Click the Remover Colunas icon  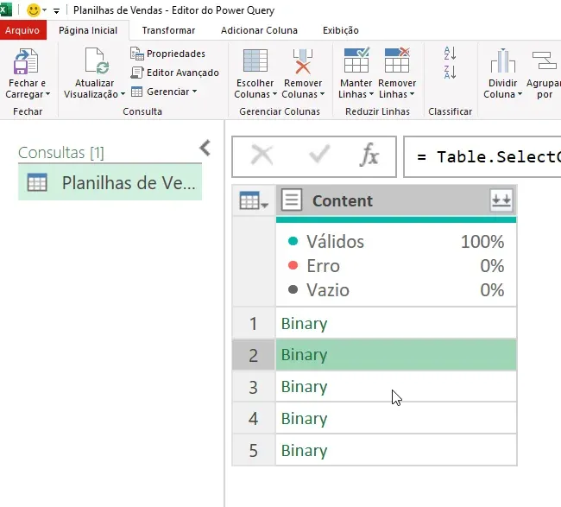click(x=303, y=61)
